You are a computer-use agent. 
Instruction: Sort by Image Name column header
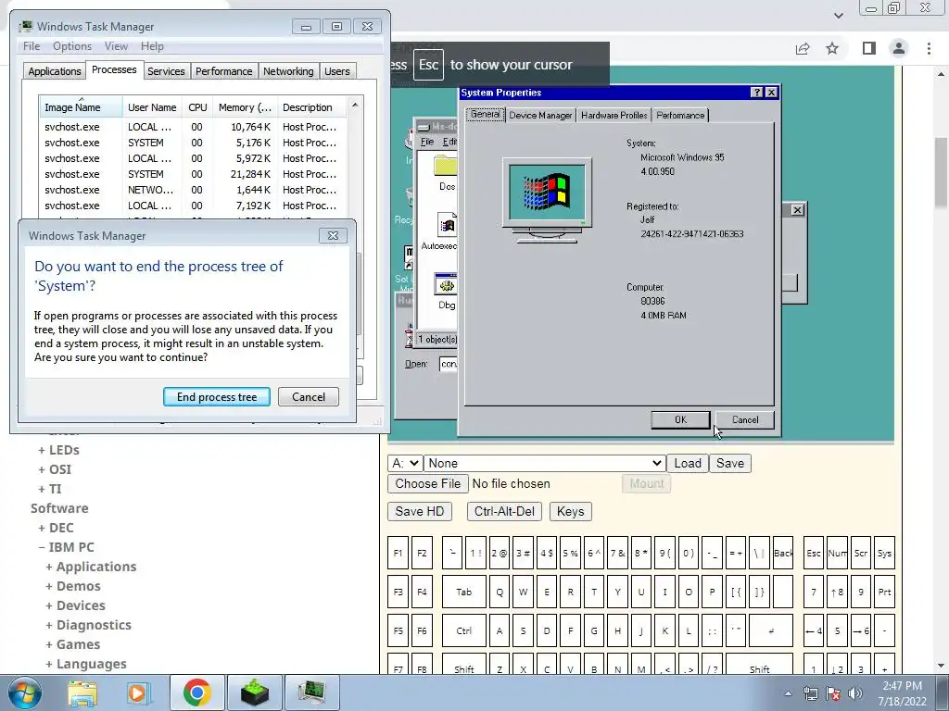(x=81, y=107)
